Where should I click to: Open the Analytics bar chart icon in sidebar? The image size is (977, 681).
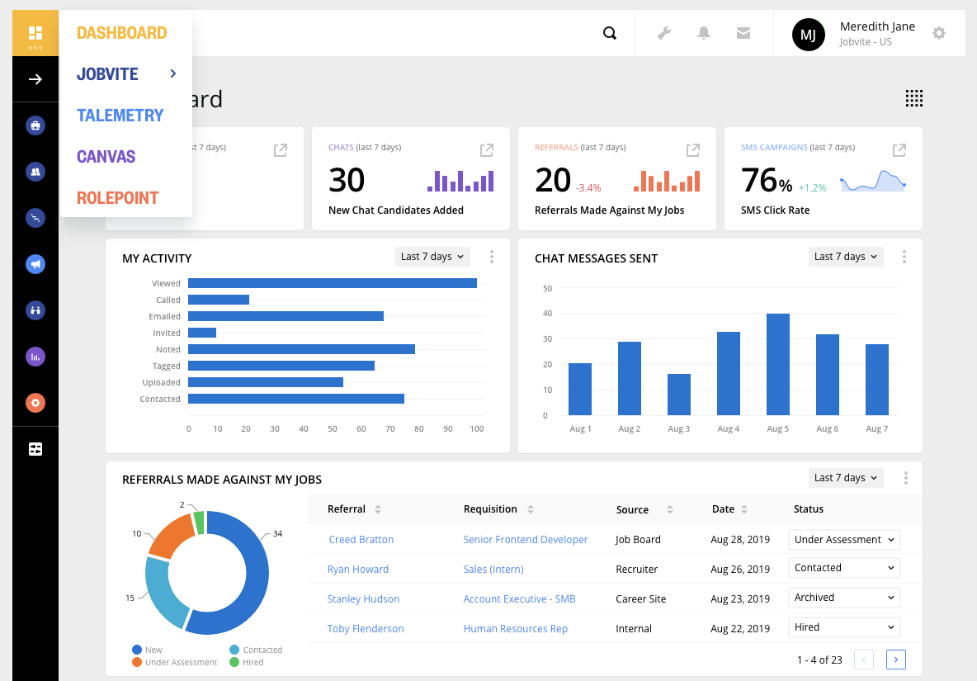tap(35, 356)
